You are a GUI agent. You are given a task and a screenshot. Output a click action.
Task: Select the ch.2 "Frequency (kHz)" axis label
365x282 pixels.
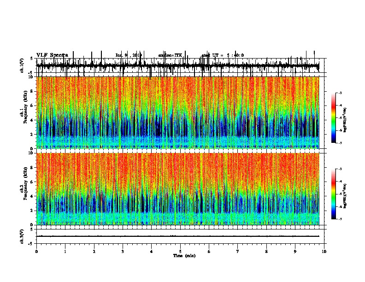tap(25, 183)
